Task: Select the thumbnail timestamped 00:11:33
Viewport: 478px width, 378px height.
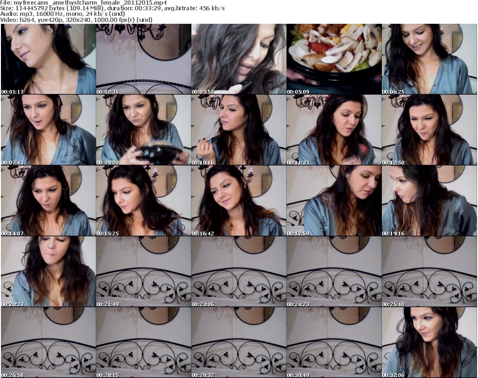Action: 334,130
